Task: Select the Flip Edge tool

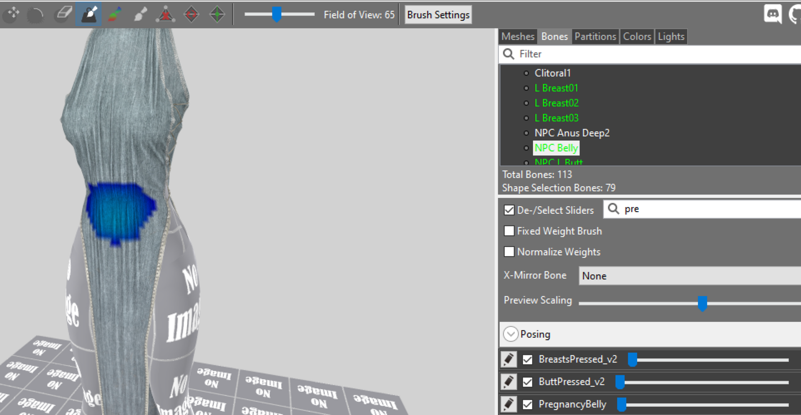Action: 191,14
